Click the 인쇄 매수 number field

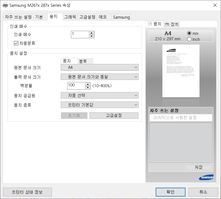(x=80, y=35)
